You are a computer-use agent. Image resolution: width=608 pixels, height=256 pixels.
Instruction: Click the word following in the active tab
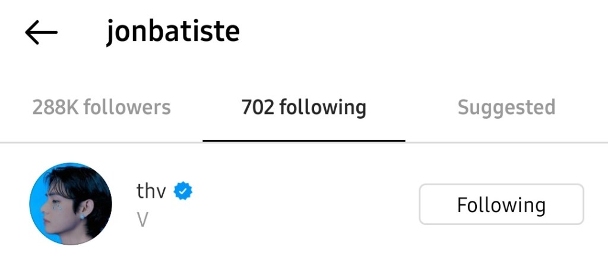323,108
